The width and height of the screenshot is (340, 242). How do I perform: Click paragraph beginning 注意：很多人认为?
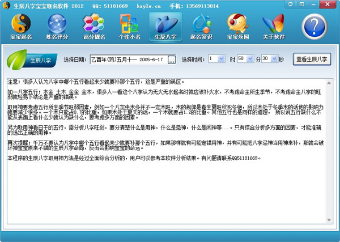click(x=96, y=82)
